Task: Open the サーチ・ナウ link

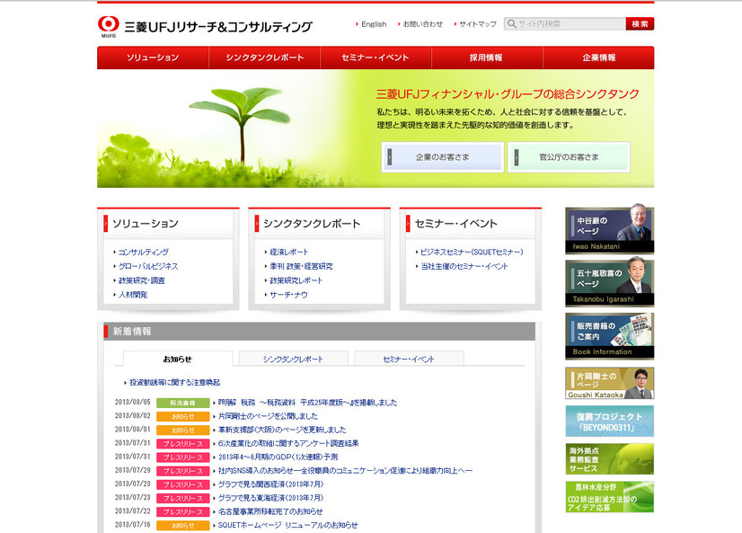Action: pos(288,295)
